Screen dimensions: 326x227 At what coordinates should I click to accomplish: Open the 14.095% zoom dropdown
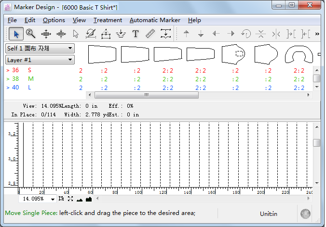(x=38, y=199)
